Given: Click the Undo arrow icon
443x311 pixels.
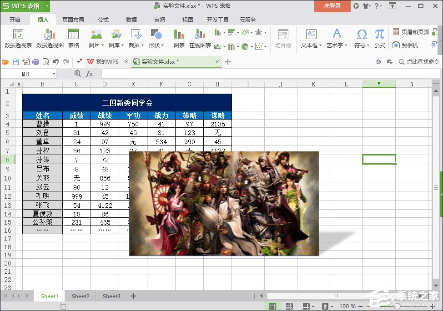Looking at the screenshot, I should [x=57, y=61].
